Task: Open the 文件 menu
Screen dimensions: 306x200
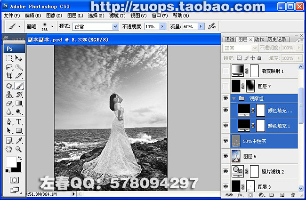Action: tap(12, 16)
